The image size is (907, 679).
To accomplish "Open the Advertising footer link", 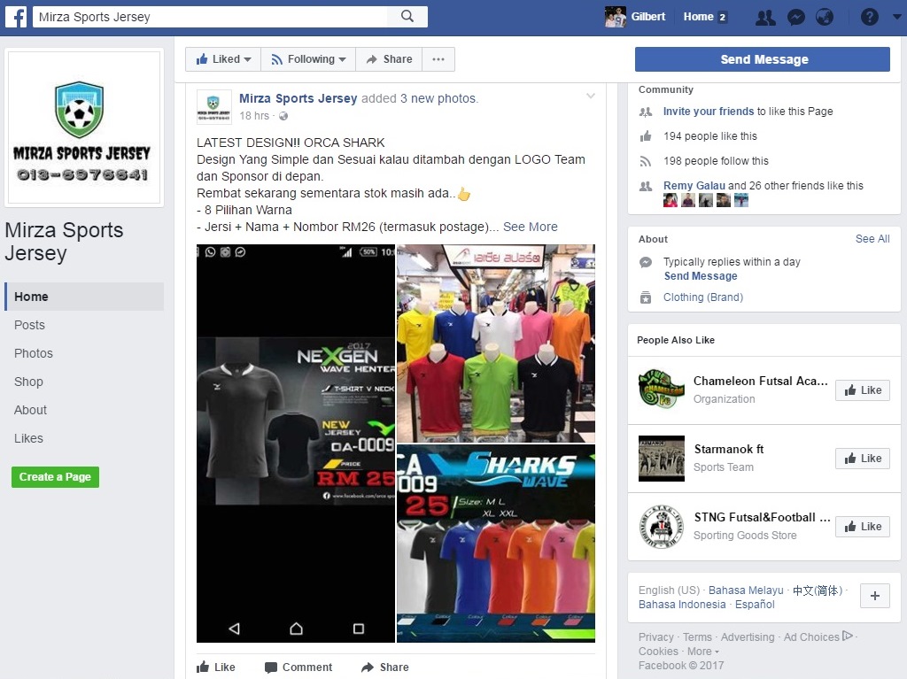I will click(x=748, y=637).
